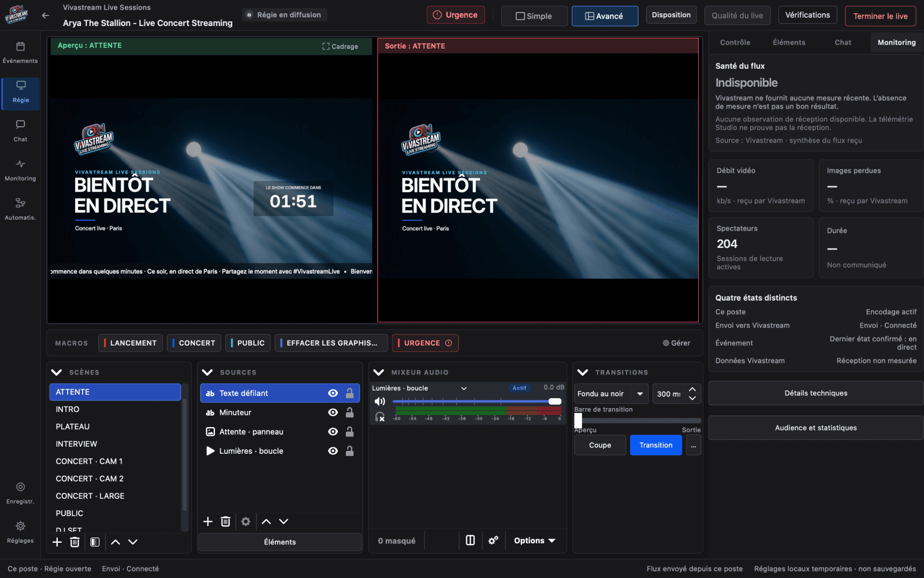Open advanced audio settings gears icon
Image resolution: width=924 pixels, height=578 pixels.
[x=493, y=540]
